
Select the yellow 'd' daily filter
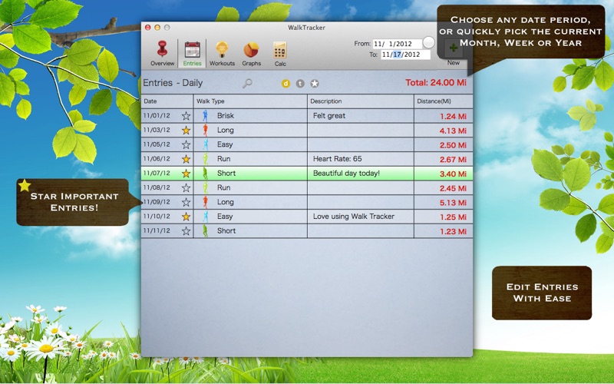click(286, 84)
